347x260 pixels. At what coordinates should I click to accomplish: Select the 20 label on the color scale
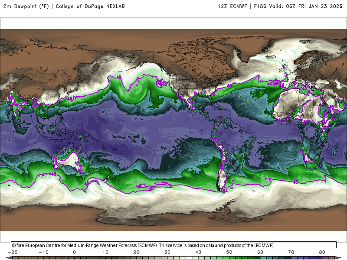point(136,252)
